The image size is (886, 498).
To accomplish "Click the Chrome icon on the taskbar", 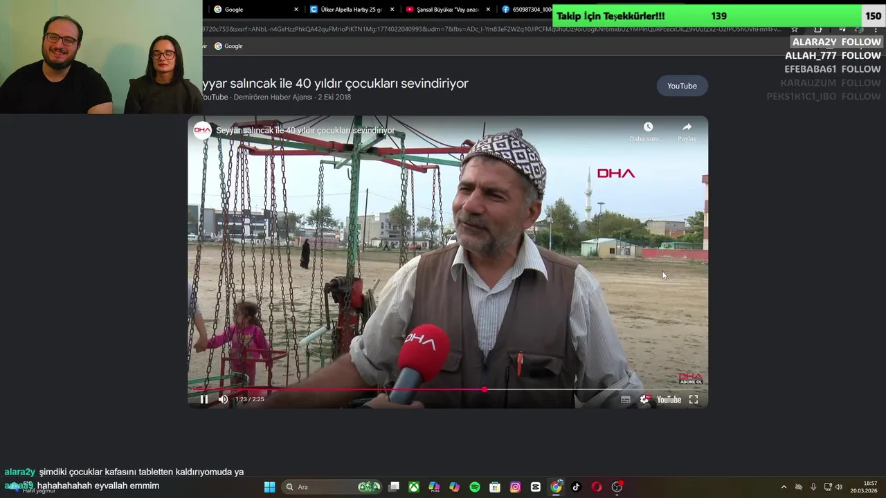I will click(556, 487).
